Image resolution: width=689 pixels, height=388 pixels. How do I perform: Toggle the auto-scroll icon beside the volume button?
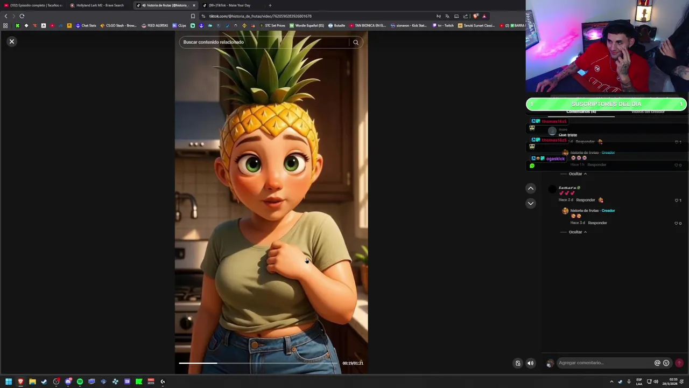click(518, 363)
